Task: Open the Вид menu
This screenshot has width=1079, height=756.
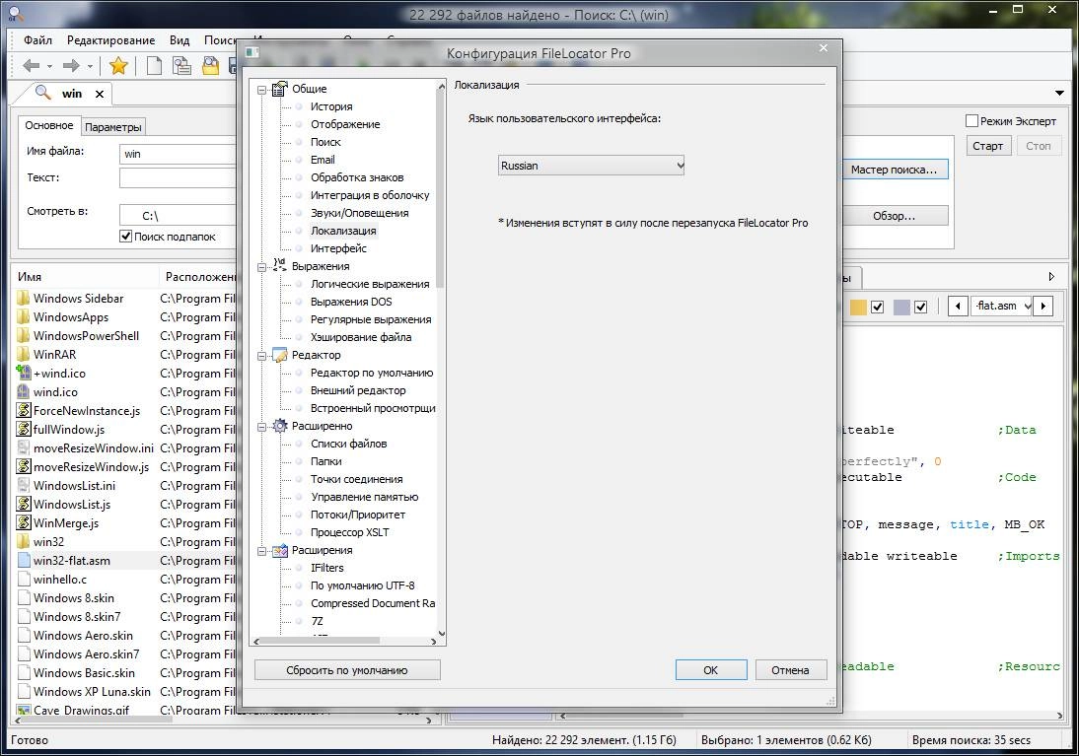Action: [180, 39]
